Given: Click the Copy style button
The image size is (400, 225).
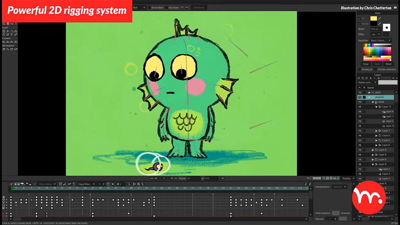Looking at the screenshot, I should [x=366, y=64].
